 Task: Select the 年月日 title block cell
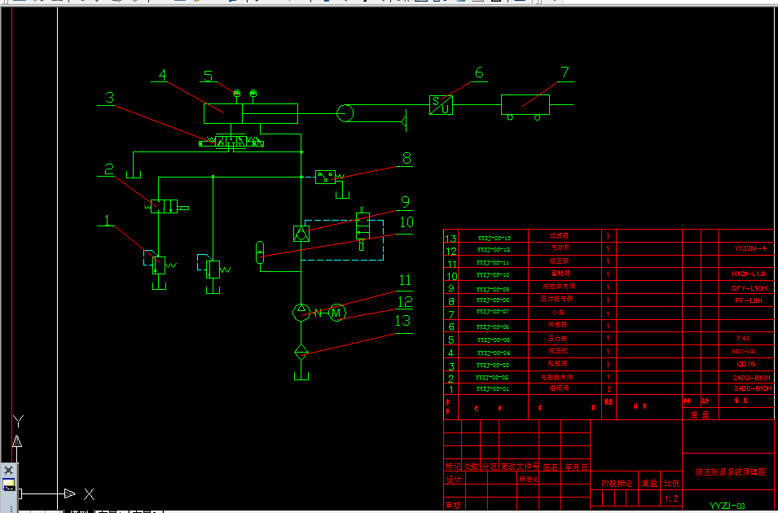(576, 467)
